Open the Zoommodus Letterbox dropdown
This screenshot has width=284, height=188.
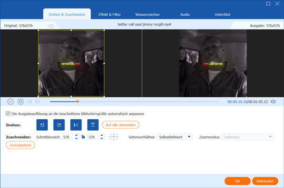click(x=248, y=137)
